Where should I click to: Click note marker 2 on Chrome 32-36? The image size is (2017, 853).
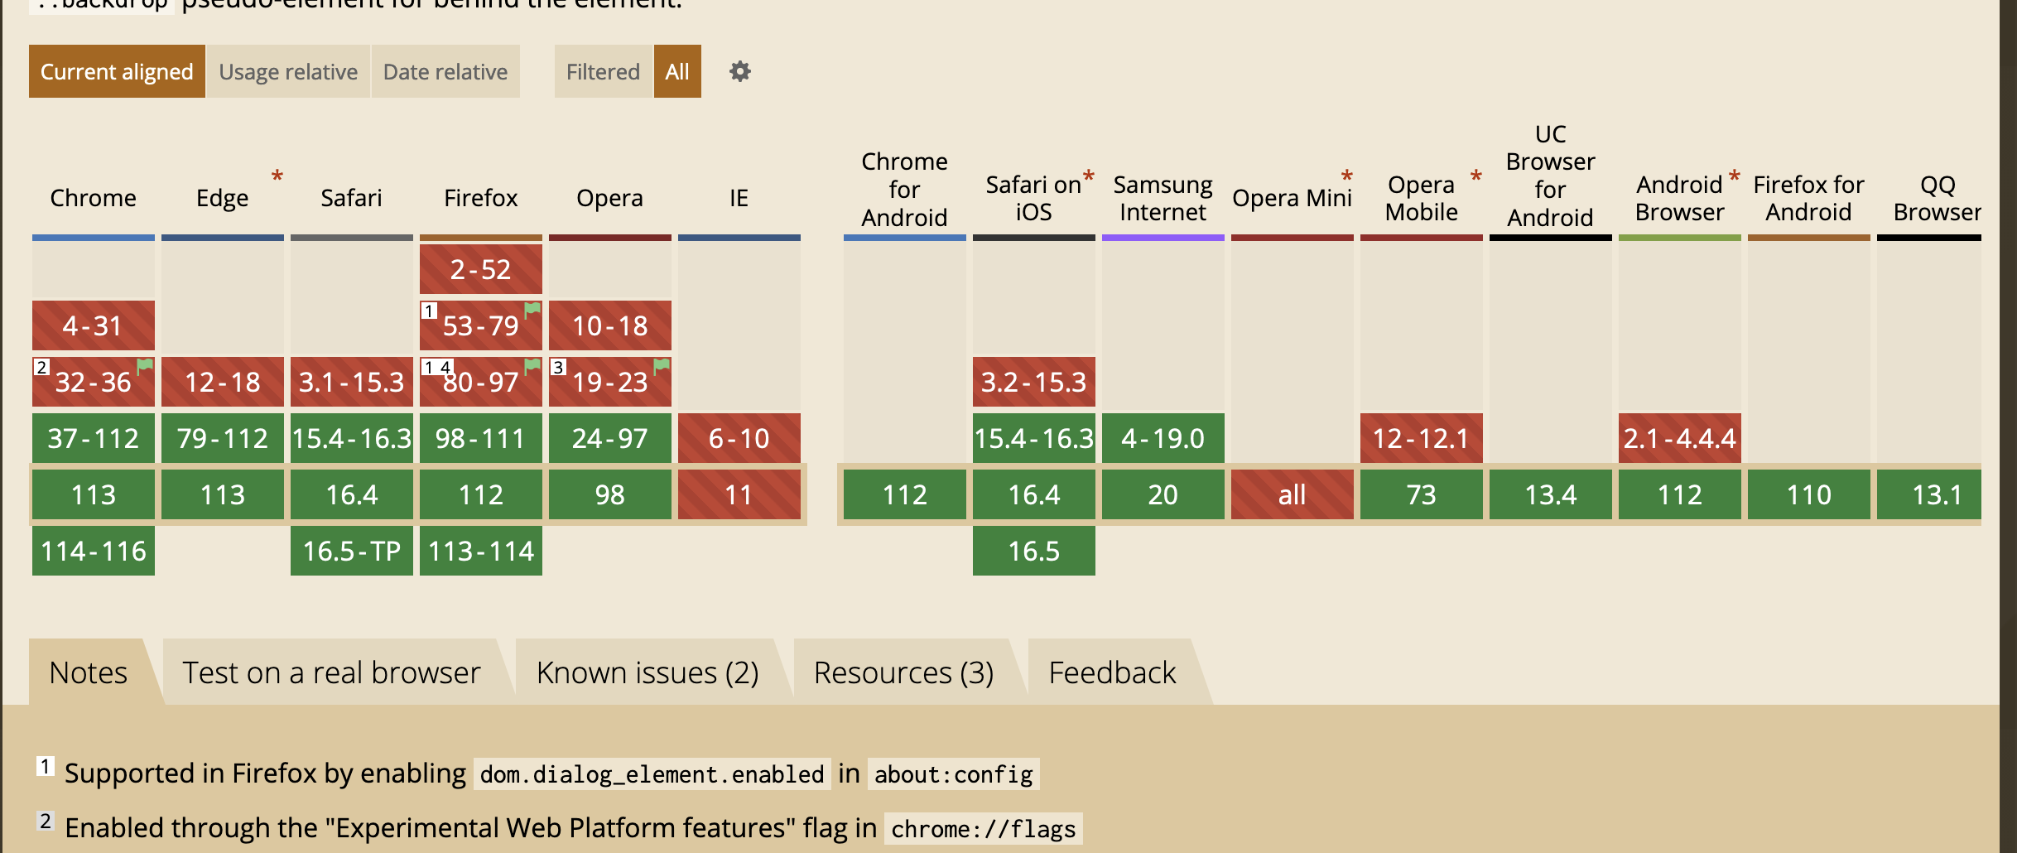pyautogui.click(x=42, y=367)
